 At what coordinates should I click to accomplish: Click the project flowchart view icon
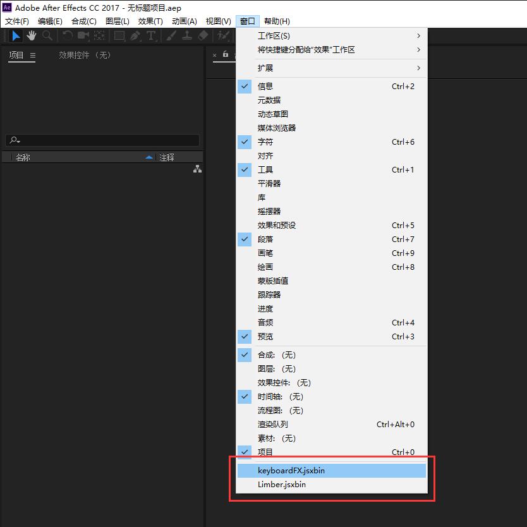pyautogui.click(x=197, y=169)
